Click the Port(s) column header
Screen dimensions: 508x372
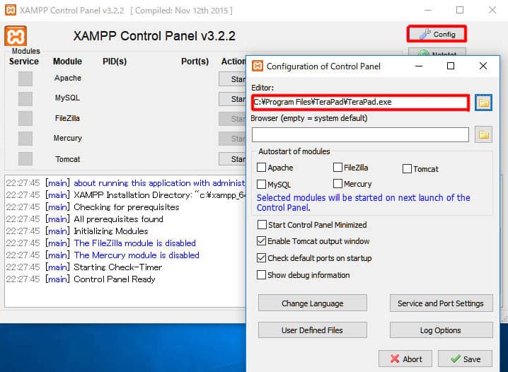(195, 62)
